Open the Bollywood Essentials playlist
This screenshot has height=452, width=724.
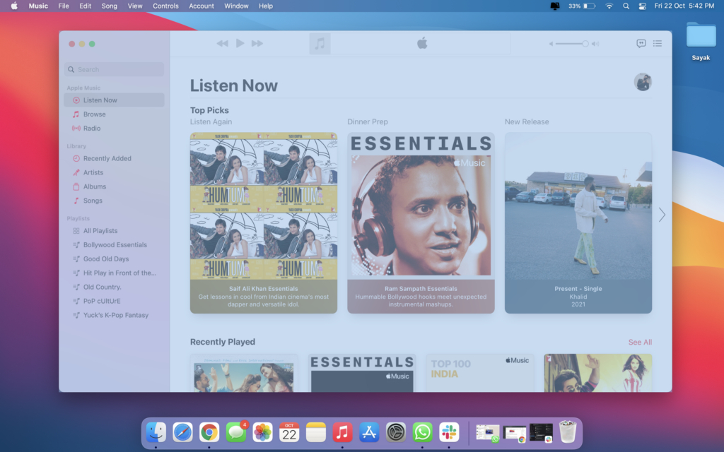114,245
